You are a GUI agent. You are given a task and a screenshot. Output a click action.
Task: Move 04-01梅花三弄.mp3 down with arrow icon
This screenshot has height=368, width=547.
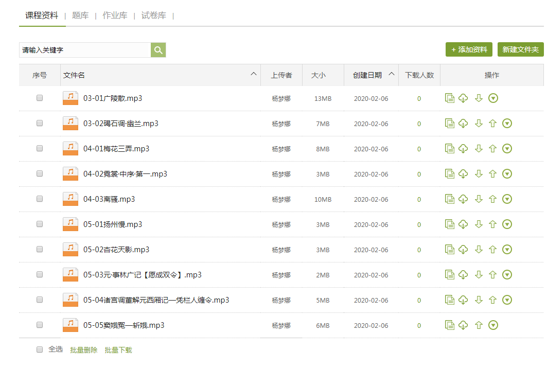click(x=479, y=149)
